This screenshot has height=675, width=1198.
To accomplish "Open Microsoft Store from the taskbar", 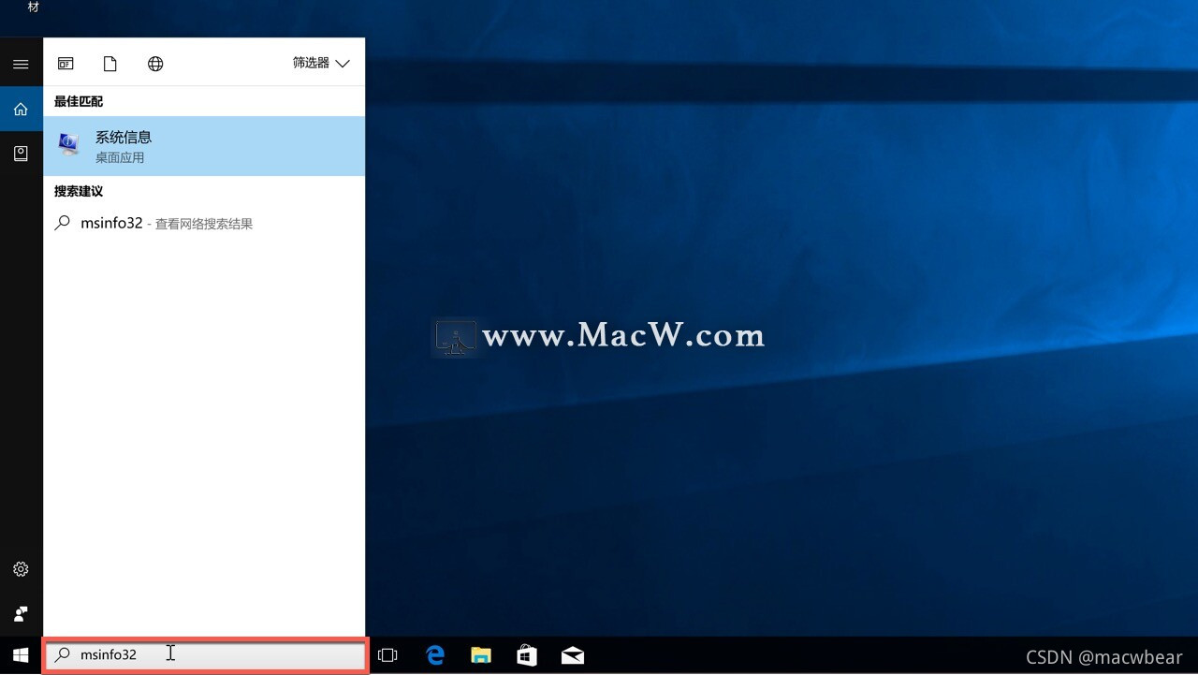I will coord(527,655).
